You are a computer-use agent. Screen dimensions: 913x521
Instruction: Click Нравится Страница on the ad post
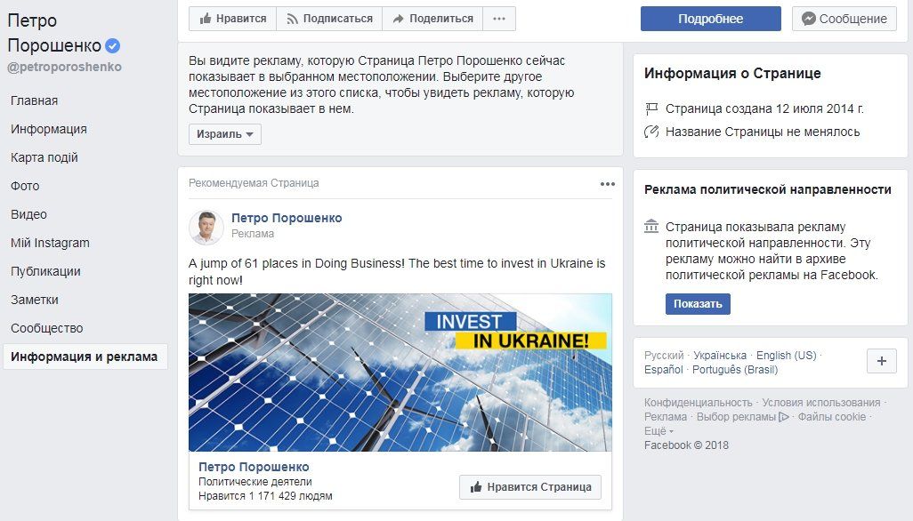click(529, 487)
